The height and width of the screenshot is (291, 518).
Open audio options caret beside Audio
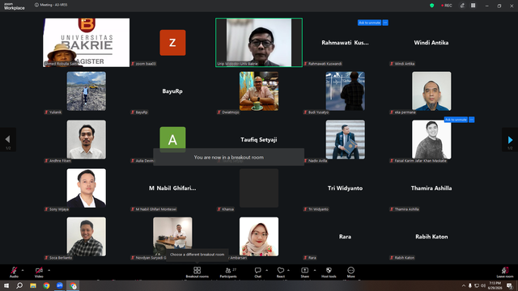click(x=23, y=270)
